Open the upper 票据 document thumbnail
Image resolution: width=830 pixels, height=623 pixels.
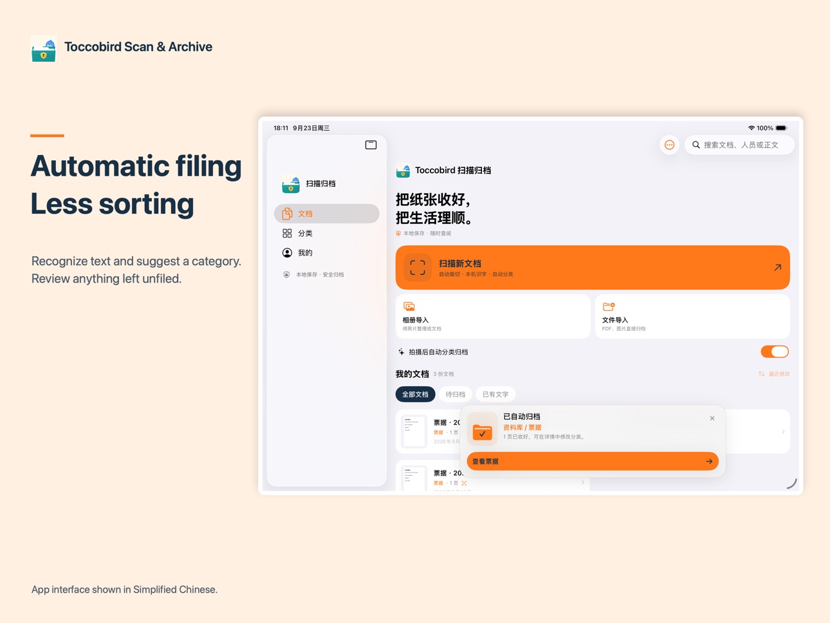(414, 431)
